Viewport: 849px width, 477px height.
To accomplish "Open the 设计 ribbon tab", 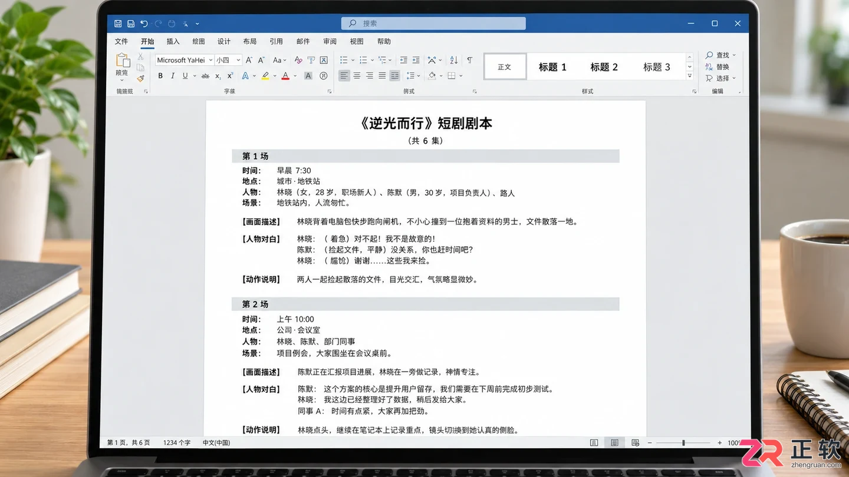I will [x=224, y=41].
